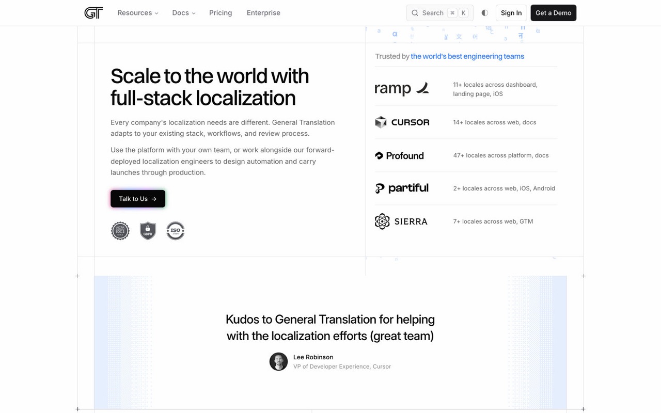Click "VP of Developer Experience, Cursor" text

(342, 367)
